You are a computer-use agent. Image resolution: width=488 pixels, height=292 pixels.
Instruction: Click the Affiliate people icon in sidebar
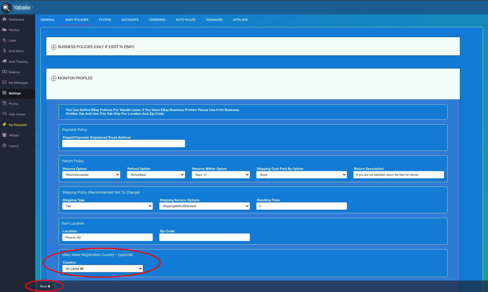tap(4, 135)
